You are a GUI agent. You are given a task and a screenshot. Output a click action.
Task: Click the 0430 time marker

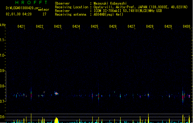coord(187,26)
